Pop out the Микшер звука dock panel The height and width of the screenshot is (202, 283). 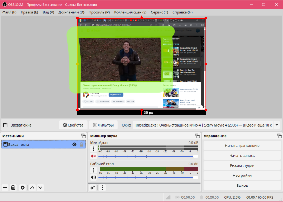197,136
